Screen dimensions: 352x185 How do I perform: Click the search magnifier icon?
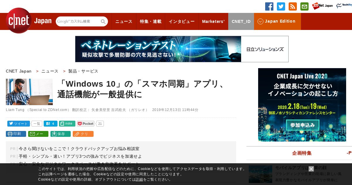[103, 22]
